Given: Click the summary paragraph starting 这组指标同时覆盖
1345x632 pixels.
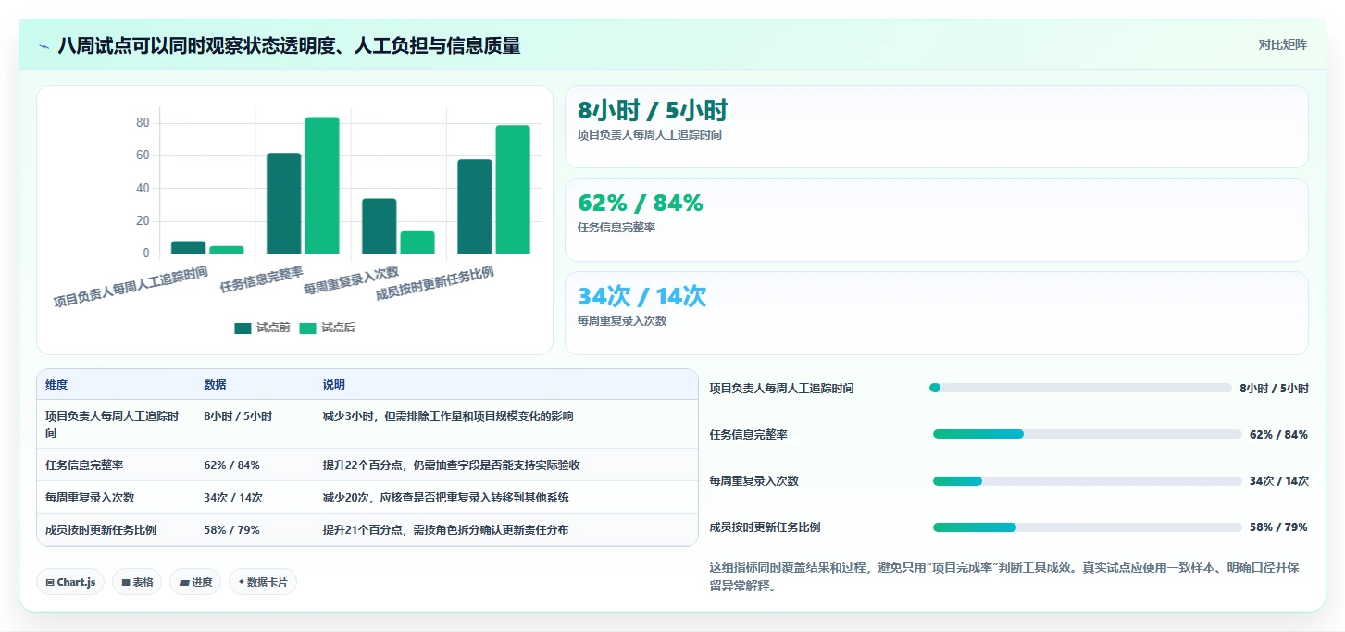Looking at the screenshot, I should (1004, 576).
